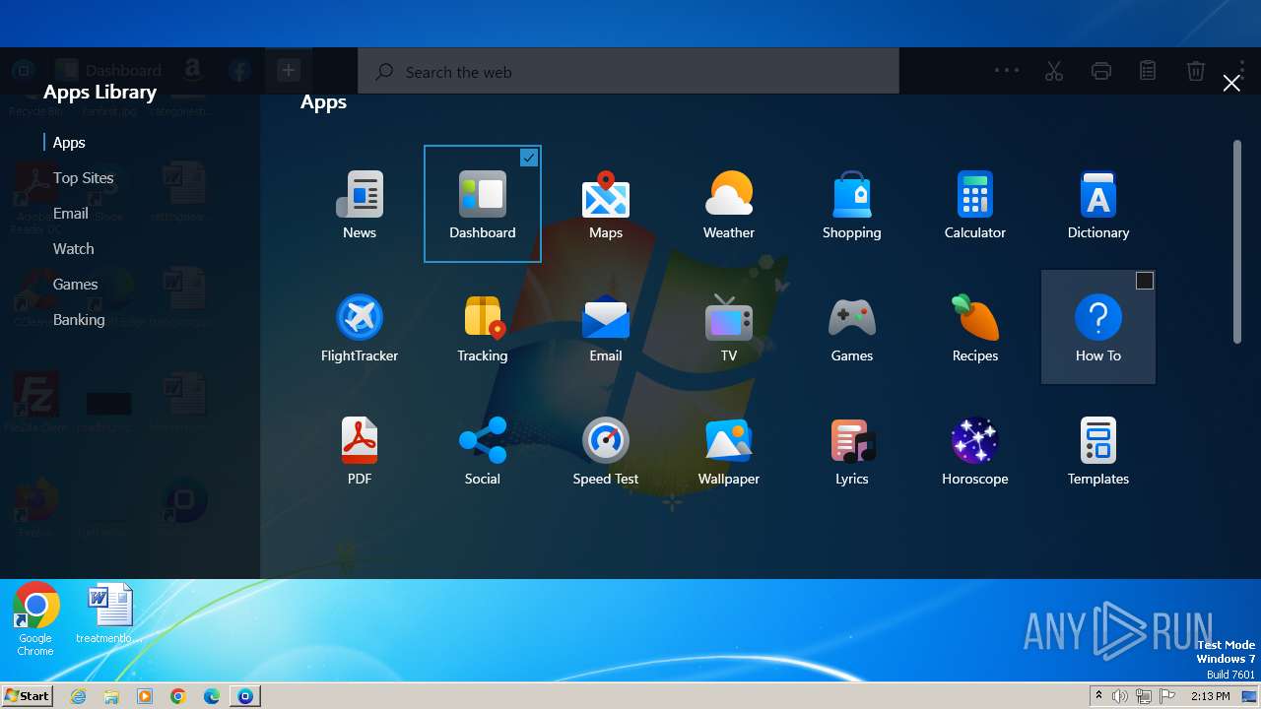Open the Tracking app
Screen dimensions: 1261x709
[x=483, y=328]
